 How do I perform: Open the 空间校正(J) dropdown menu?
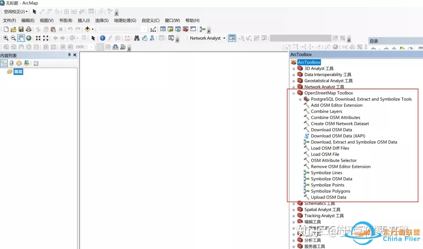pyautogui.click(x=16, y=12)
